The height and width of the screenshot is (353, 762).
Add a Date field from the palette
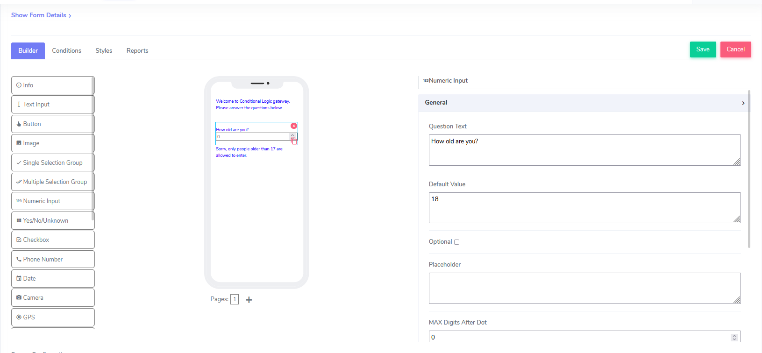[53, 278]
